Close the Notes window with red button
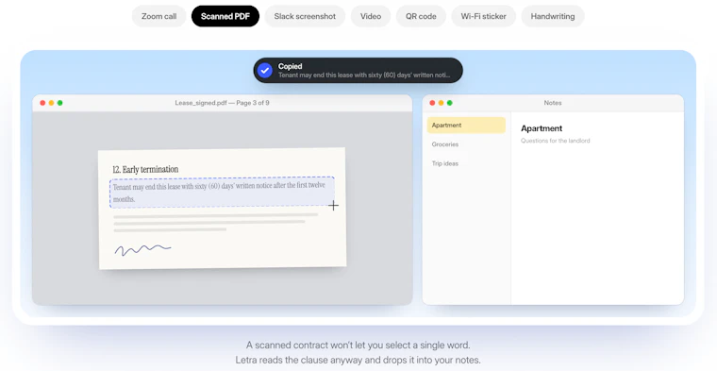717x371 pixels. [x=432, y=103]
